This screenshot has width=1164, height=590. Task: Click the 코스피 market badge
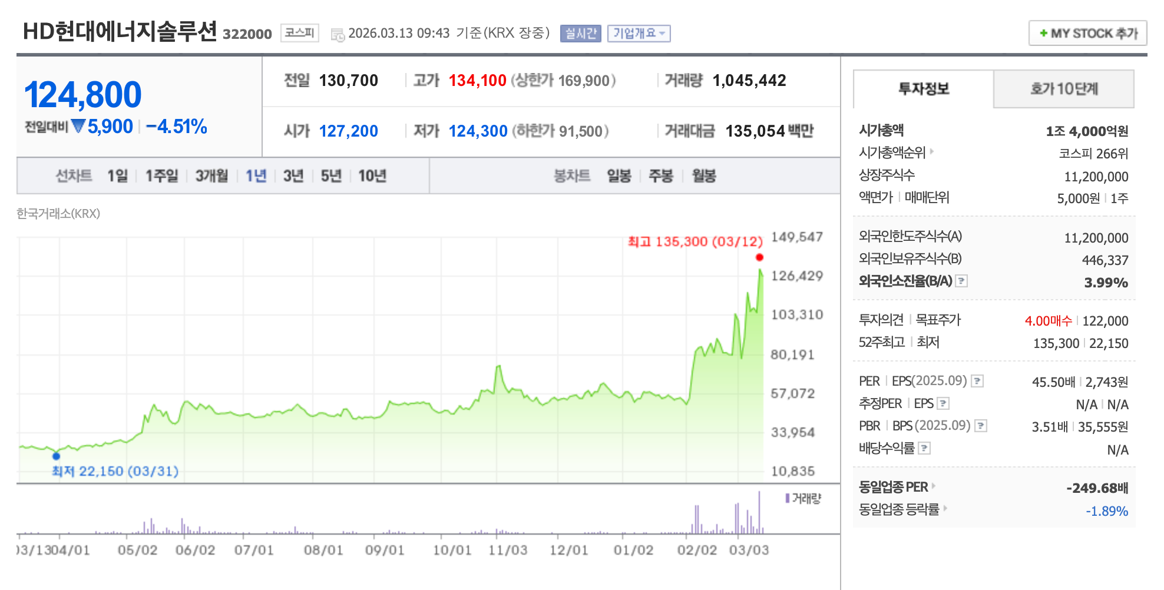click(299, 32)
